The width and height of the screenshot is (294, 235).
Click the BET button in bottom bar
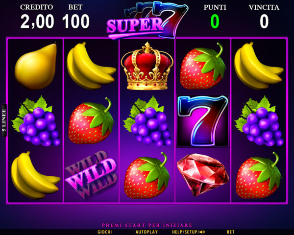point(231,232)
